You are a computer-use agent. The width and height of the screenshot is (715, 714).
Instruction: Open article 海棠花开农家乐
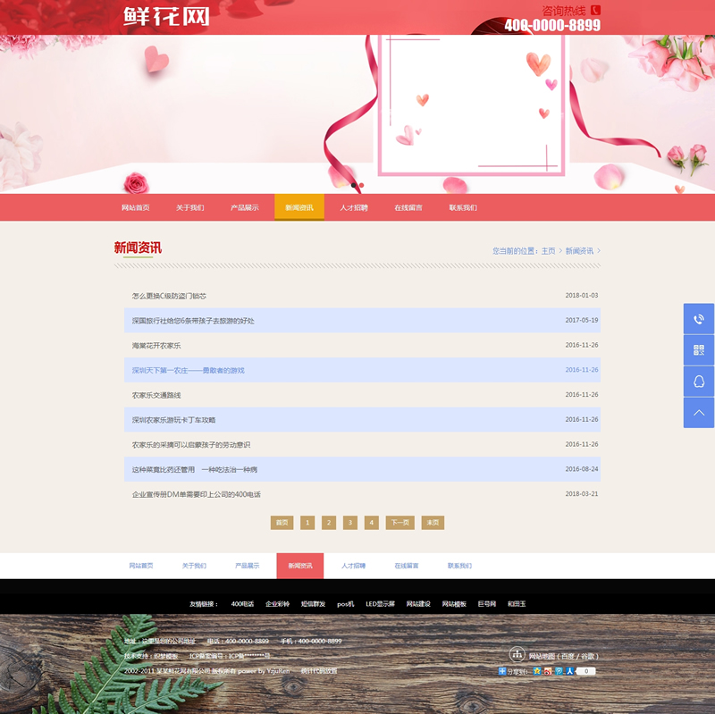(156, 345)
